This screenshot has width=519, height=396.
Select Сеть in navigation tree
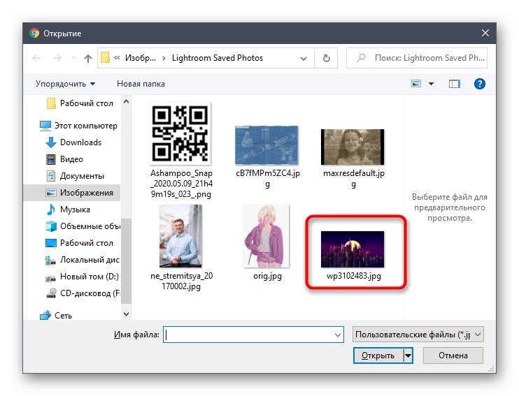tap(56, 316)
